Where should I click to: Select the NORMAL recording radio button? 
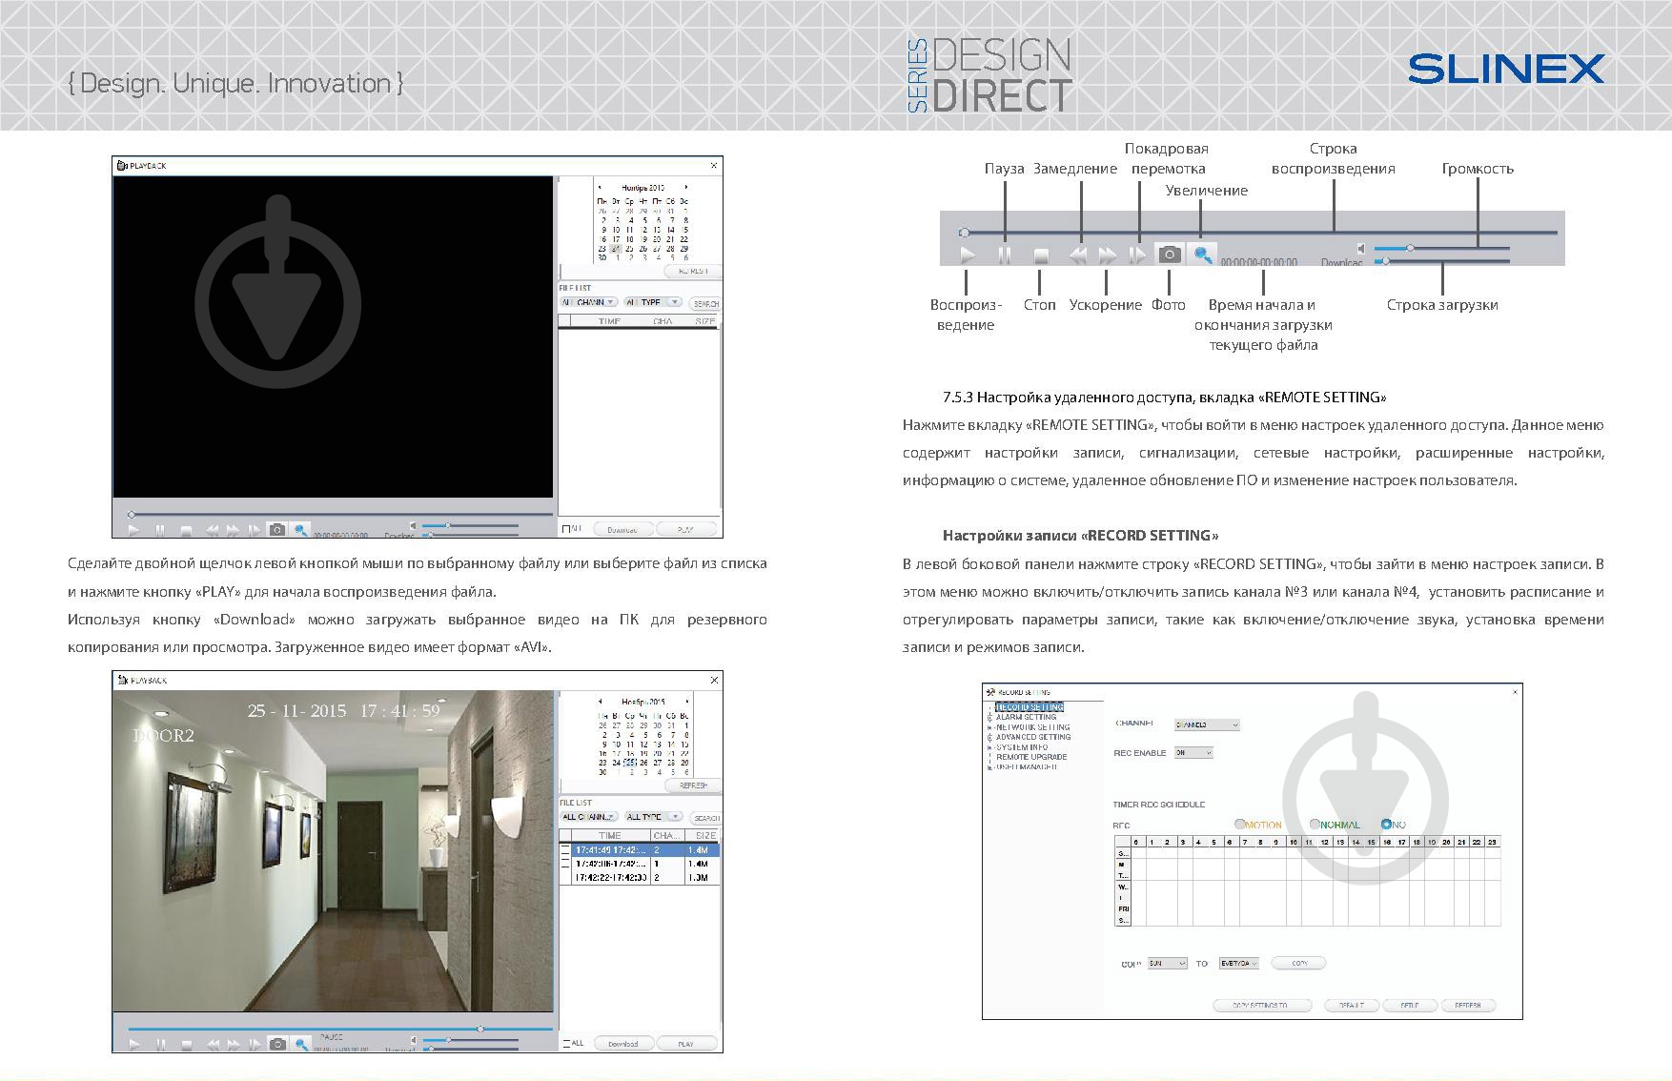[1315, 825]
